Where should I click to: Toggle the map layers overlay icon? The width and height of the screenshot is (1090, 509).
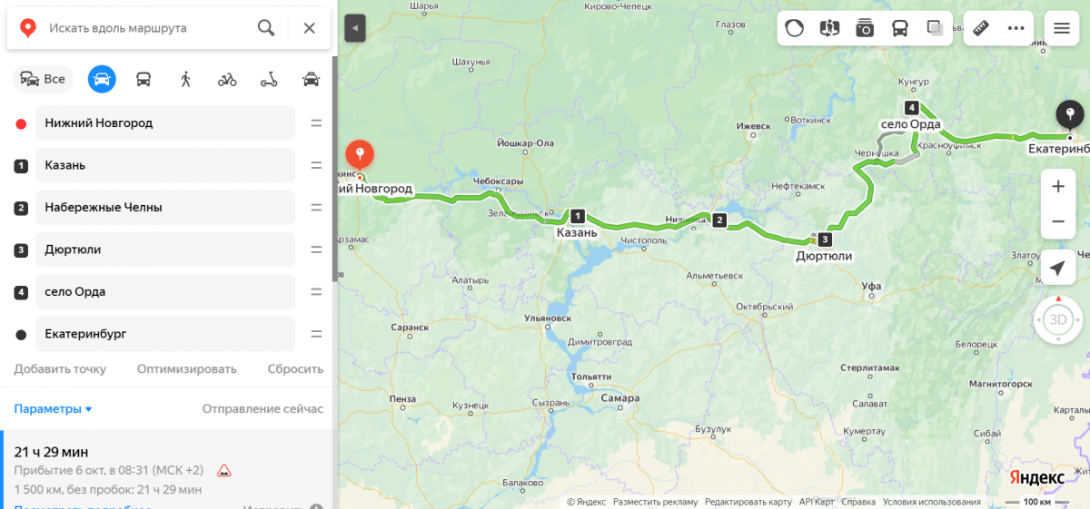coord(935,28)
